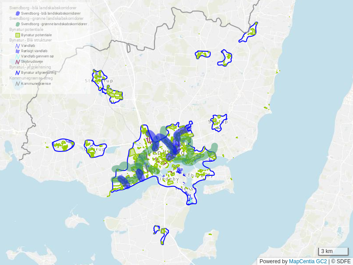Click the Skybrudsveje legend line icon

click(x=18, y=62)
